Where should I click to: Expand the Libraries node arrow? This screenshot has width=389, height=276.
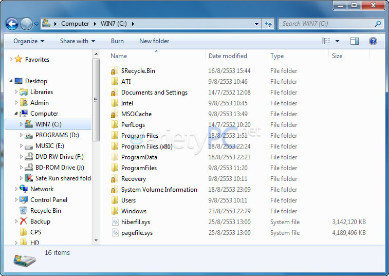(x=16, y=92)
